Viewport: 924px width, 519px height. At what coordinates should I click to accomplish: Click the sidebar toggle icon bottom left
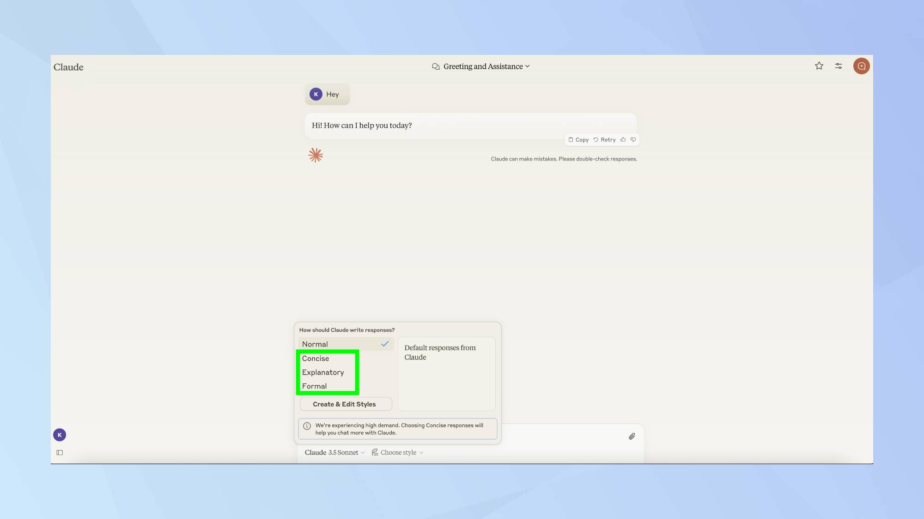[x=60, y=453]
